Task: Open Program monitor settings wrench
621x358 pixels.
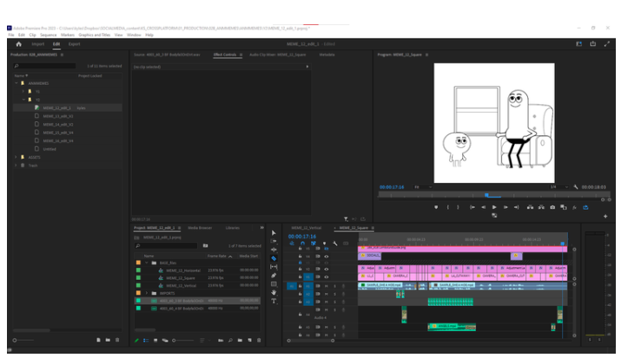Action: click(576, 187)
